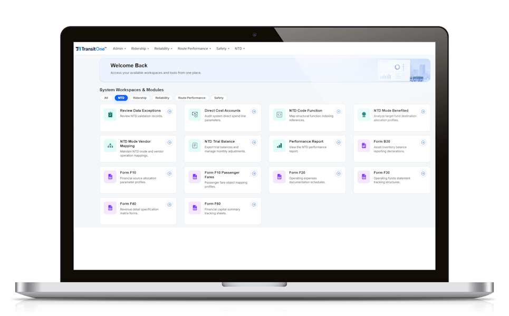Click the NTD Mode Benefited icon

(364, 115)
